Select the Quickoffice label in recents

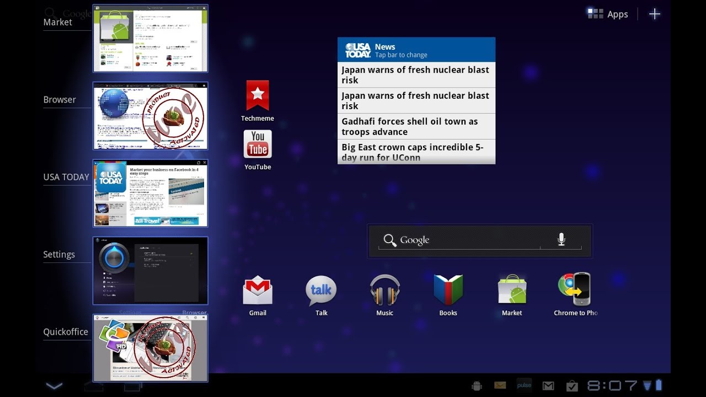coord(66,332)
